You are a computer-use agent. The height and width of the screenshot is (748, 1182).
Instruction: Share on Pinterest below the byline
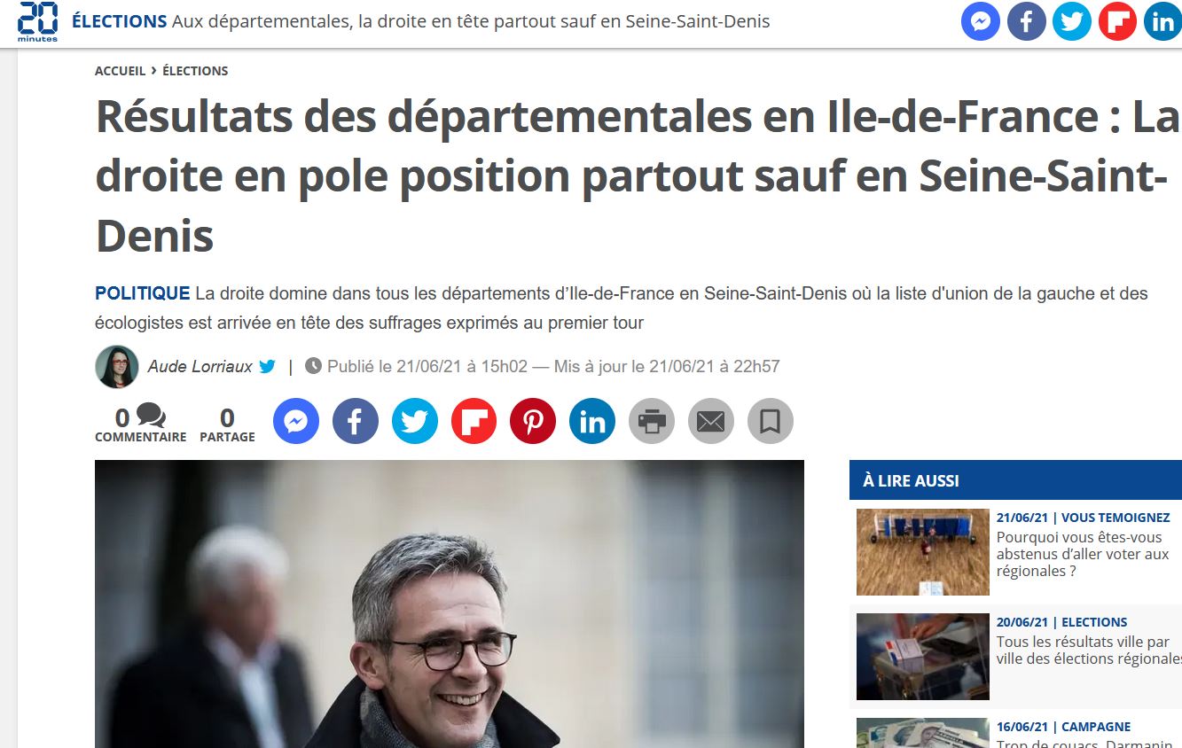(x=533, y=421)
